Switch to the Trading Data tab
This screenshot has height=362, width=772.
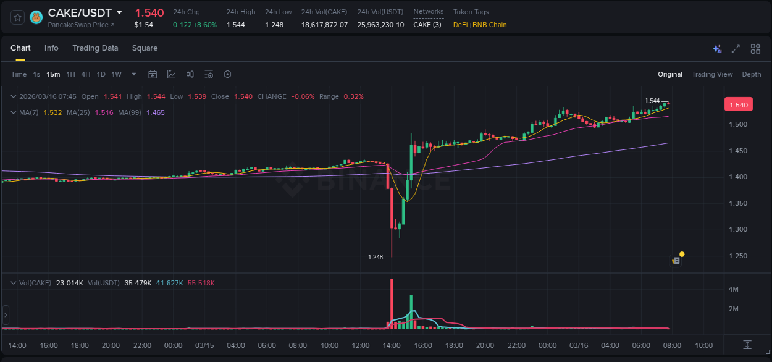(95, 48)
